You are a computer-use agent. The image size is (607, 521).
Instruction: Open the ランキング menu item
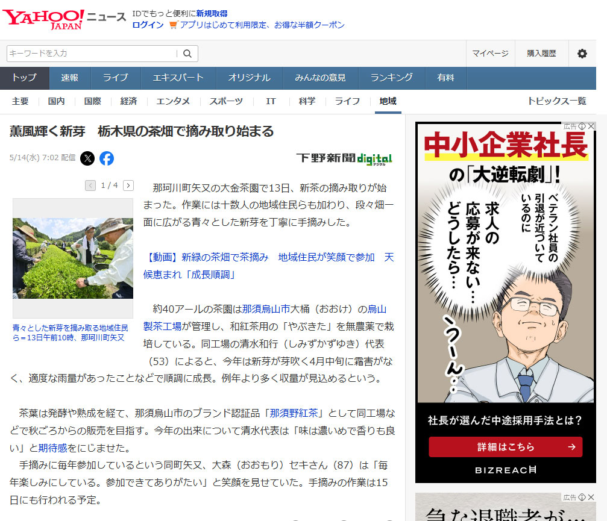[x=391, y=78]
